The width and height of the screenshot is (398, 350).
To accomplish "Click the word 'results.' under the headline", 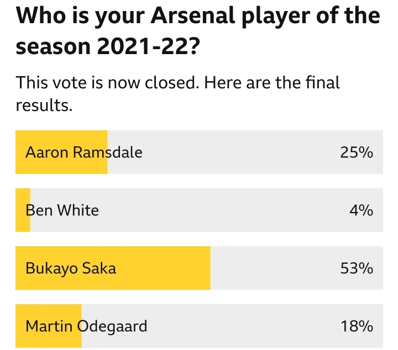I will [44, 105].
